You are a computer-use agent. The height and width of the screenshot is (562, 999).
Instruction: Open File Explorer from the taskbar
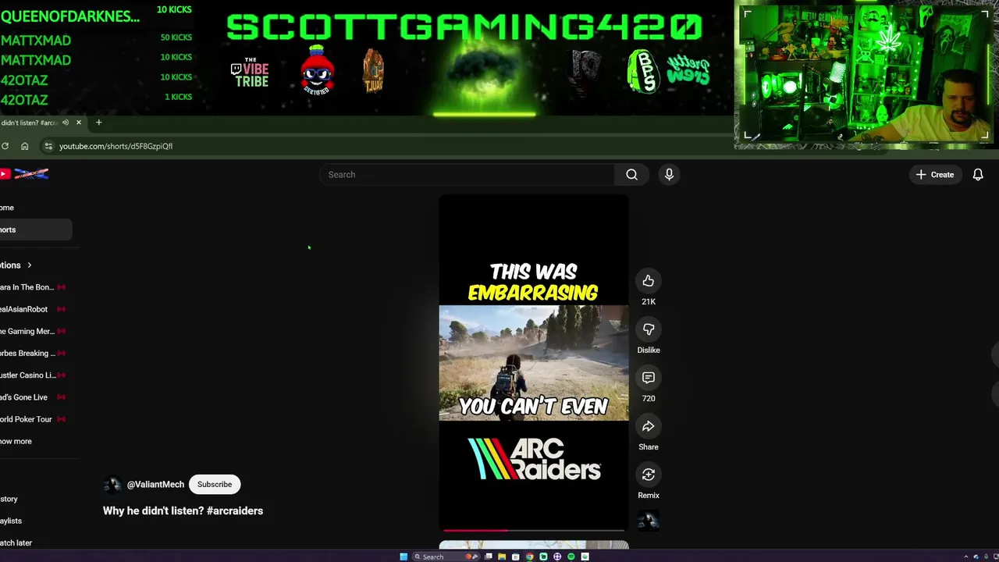tap(502, 557)
